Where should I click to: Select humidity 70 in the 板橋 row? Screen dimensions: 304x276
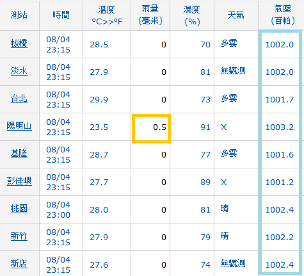205,45
